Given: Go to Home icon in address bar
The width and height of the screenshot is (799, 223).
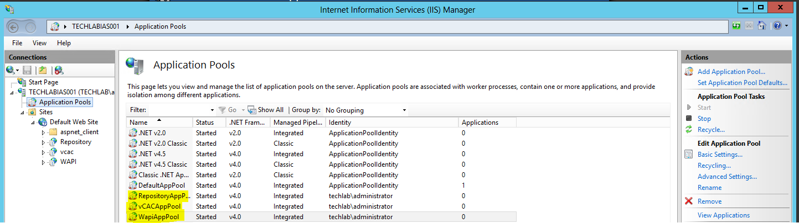Looking at the screenshot, I should pyautogui.click(x=762, y=26).
